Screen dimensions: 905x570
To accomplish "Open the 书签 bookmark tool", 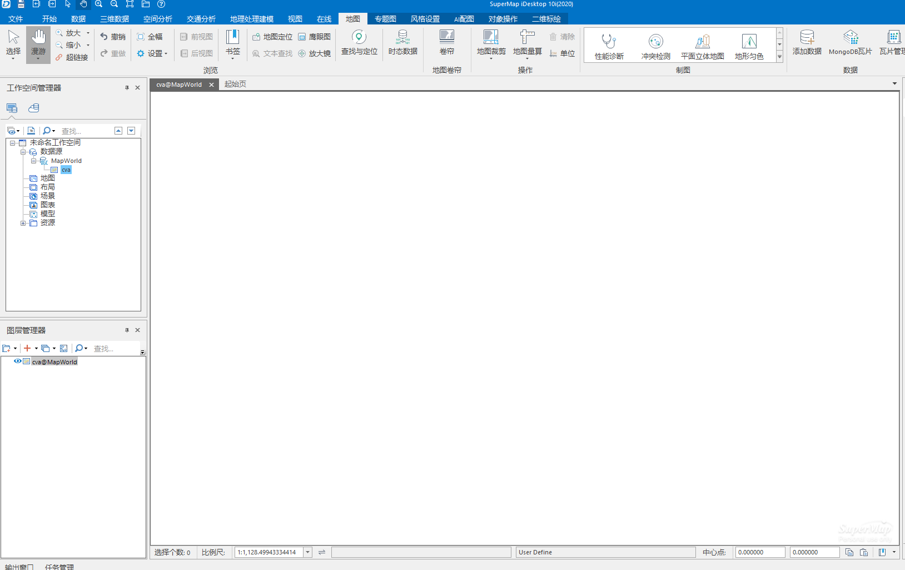I will point(233,44).
